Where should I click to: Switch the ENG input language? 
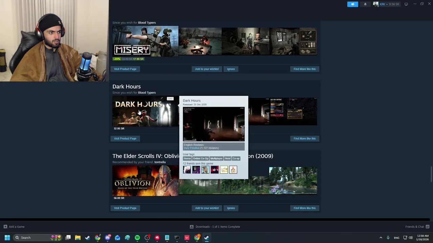click(x=396, y=238)
